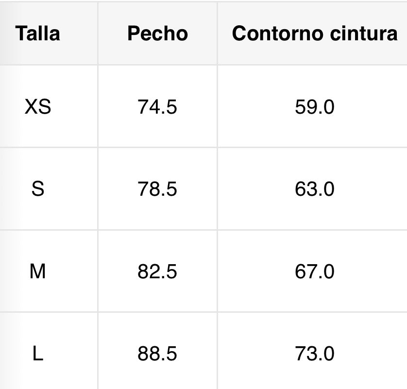Click the Talla column header
Image resolution: width=407 pixels, height=389 pixels.
[37, 34]
